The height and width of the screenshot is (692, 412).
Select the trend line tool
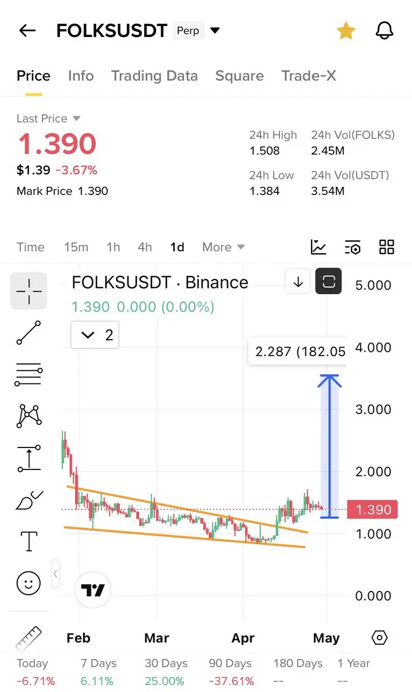[29, 333]
